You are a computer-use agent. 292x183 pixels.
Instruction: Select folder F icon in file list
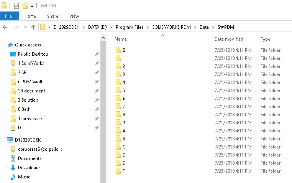point(118,171)
